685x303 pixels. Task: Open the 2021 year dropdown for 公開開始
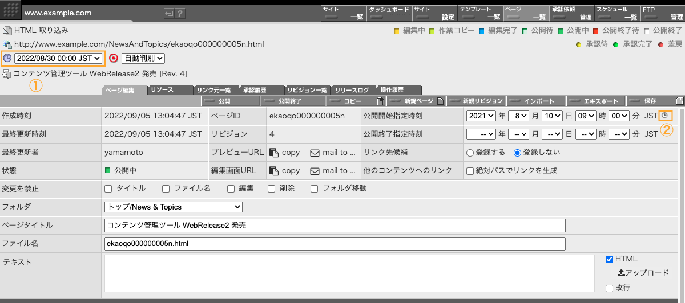(x=481, y=116)
